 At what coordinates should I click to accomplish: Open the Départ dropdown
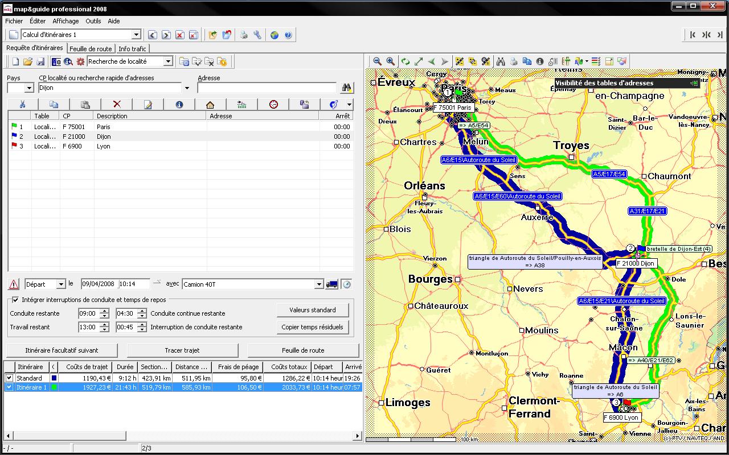(x=61, y=284)
